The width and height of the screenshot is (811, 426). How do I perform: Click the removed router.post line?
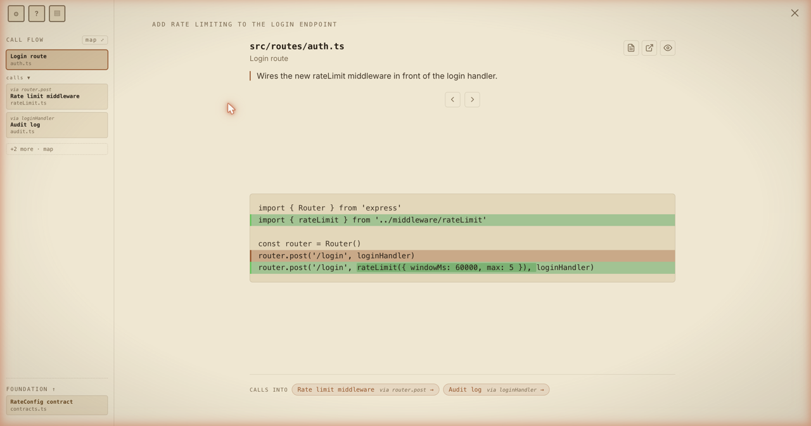[x=463, y=256]
